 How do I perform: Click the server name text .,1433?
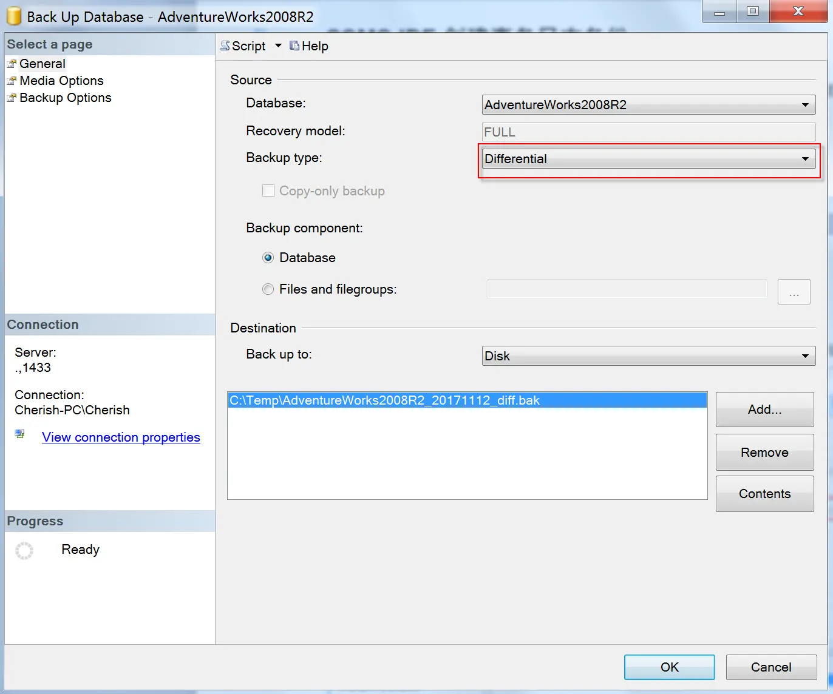coord(33,368)
